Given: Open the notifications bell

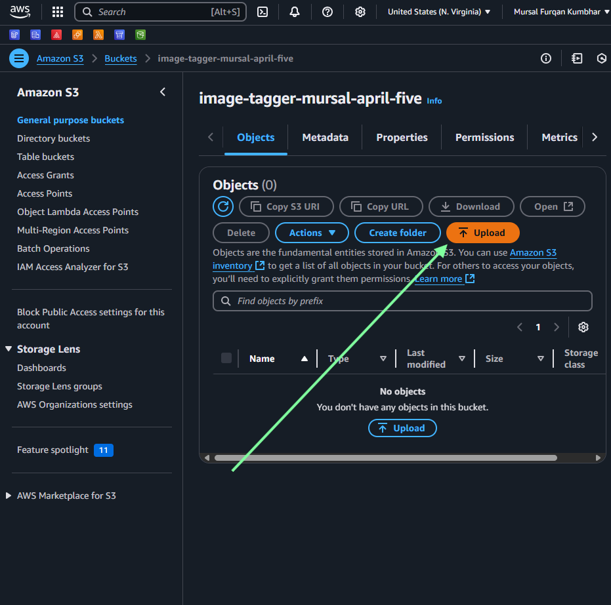Looking at the screenshot, I should (295, 12).
